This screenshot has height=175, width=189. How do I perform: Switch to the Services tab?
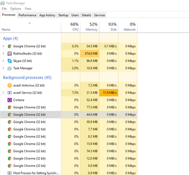coord(99,15)
